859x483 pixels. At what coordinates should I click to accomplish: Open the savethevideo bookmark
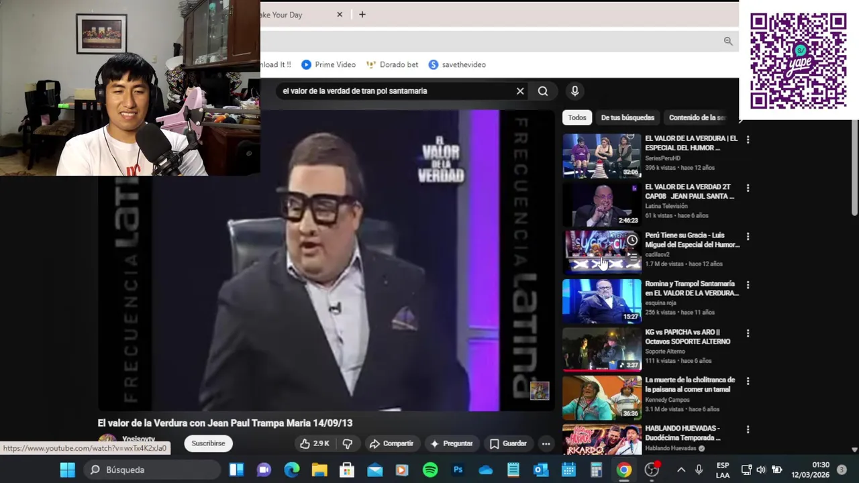pyautogui.click(x=457, y=64)
